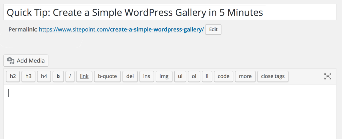Wrap text in code tag
This screenshot has width=342, height=139.
[223, 76]
